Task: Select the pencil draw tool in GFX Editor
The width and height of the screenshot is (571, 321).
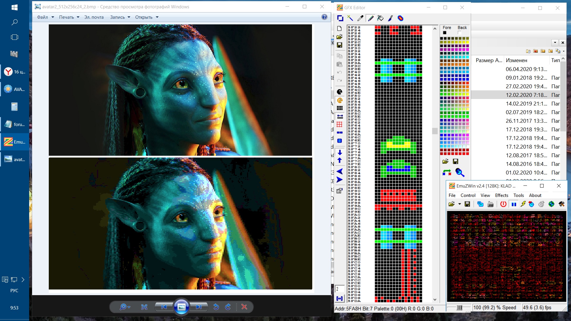Action: (371, 18)
